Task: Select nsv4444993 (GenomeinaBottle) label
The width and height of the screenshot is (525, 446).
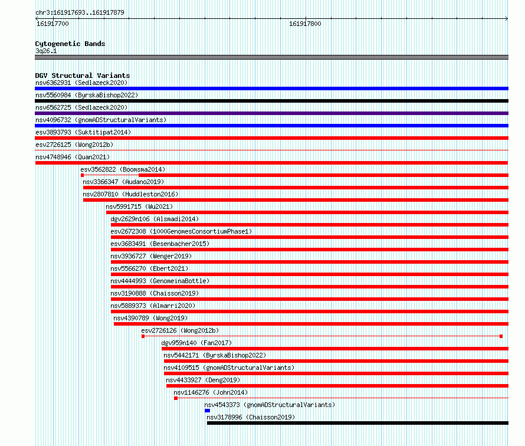Action: pyautogui.click(x=160, y=281)
